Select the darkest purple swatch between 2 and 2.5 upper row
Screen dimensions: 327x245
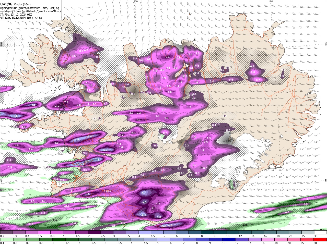94,233
